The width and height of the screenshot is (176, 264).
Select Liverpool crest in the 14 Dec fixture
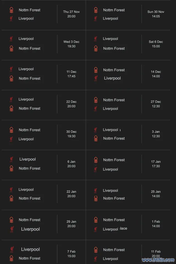coord(95,78)
